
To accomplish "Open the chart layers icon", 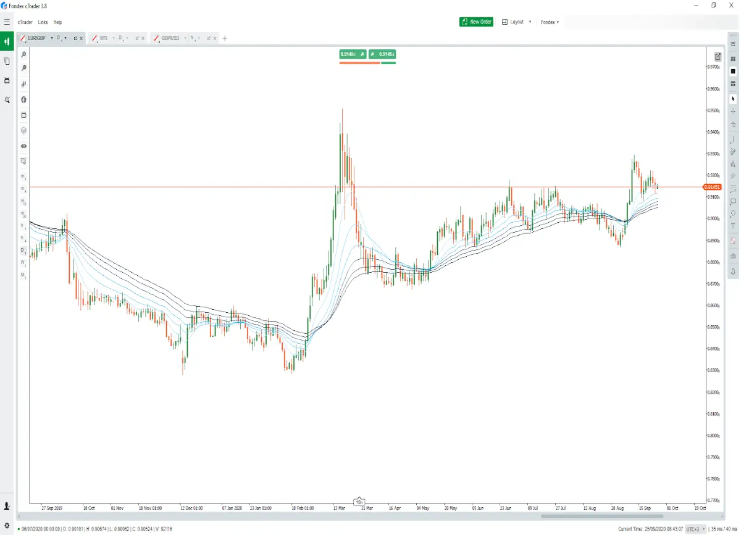I will pos(23,130).
